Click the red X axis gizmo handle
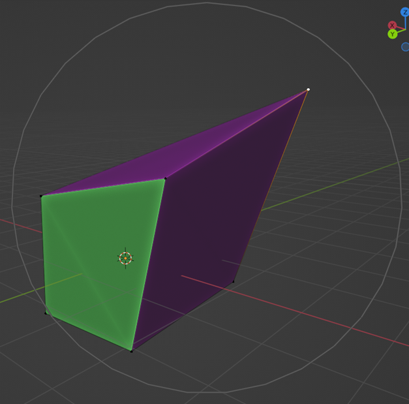Viewport: 409px width, 404px height. tap(392, 25)
